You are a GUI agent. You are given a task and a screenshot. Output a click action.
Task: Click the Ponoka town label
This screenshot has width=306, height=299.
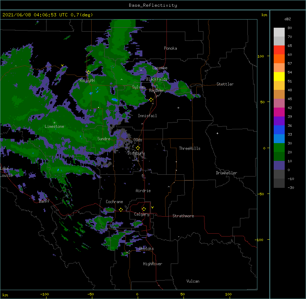(x=170, y=48)
